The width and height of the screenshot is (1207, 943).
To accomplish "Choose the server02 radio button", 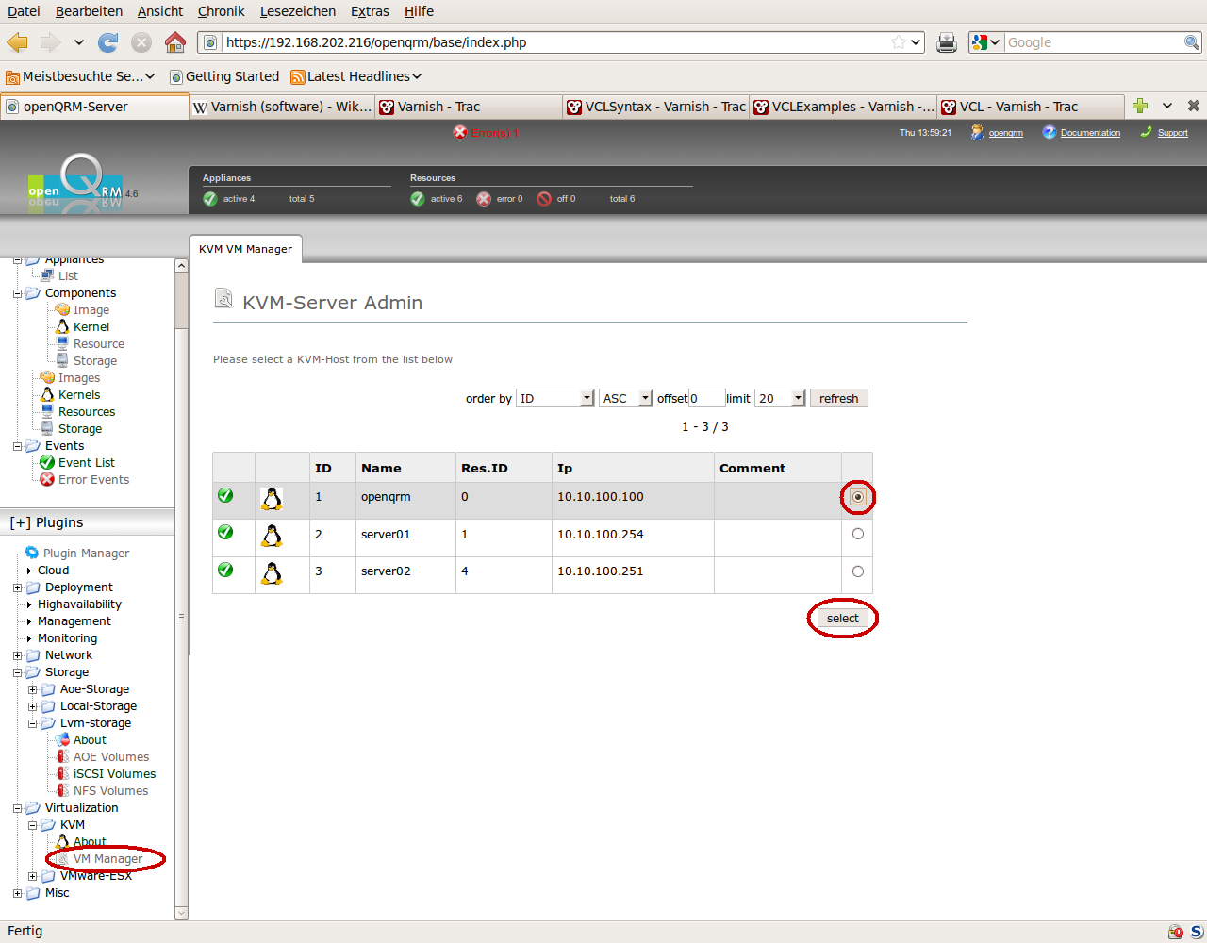I will (x=857, y=571).
